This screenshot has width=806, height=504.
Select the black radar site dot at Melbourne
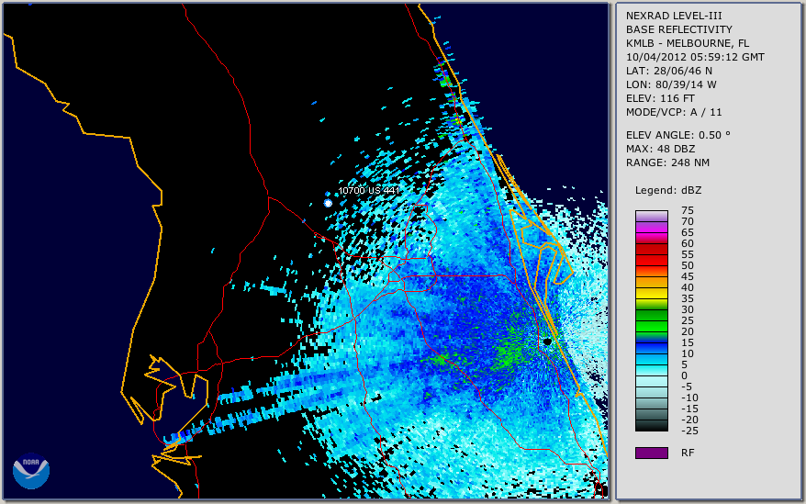click(x=547, y=342)
